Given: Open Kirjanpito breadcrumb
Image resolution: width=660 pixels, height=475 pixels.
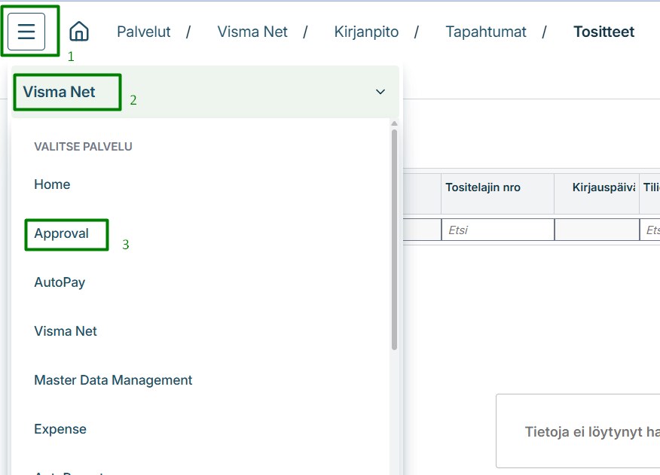Looking at the screenshot, I should coord(366,32).
